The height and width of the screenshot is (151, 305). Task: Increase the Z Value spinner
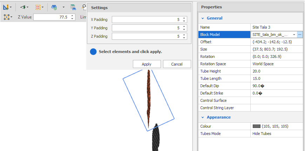[x=72, y=15]
